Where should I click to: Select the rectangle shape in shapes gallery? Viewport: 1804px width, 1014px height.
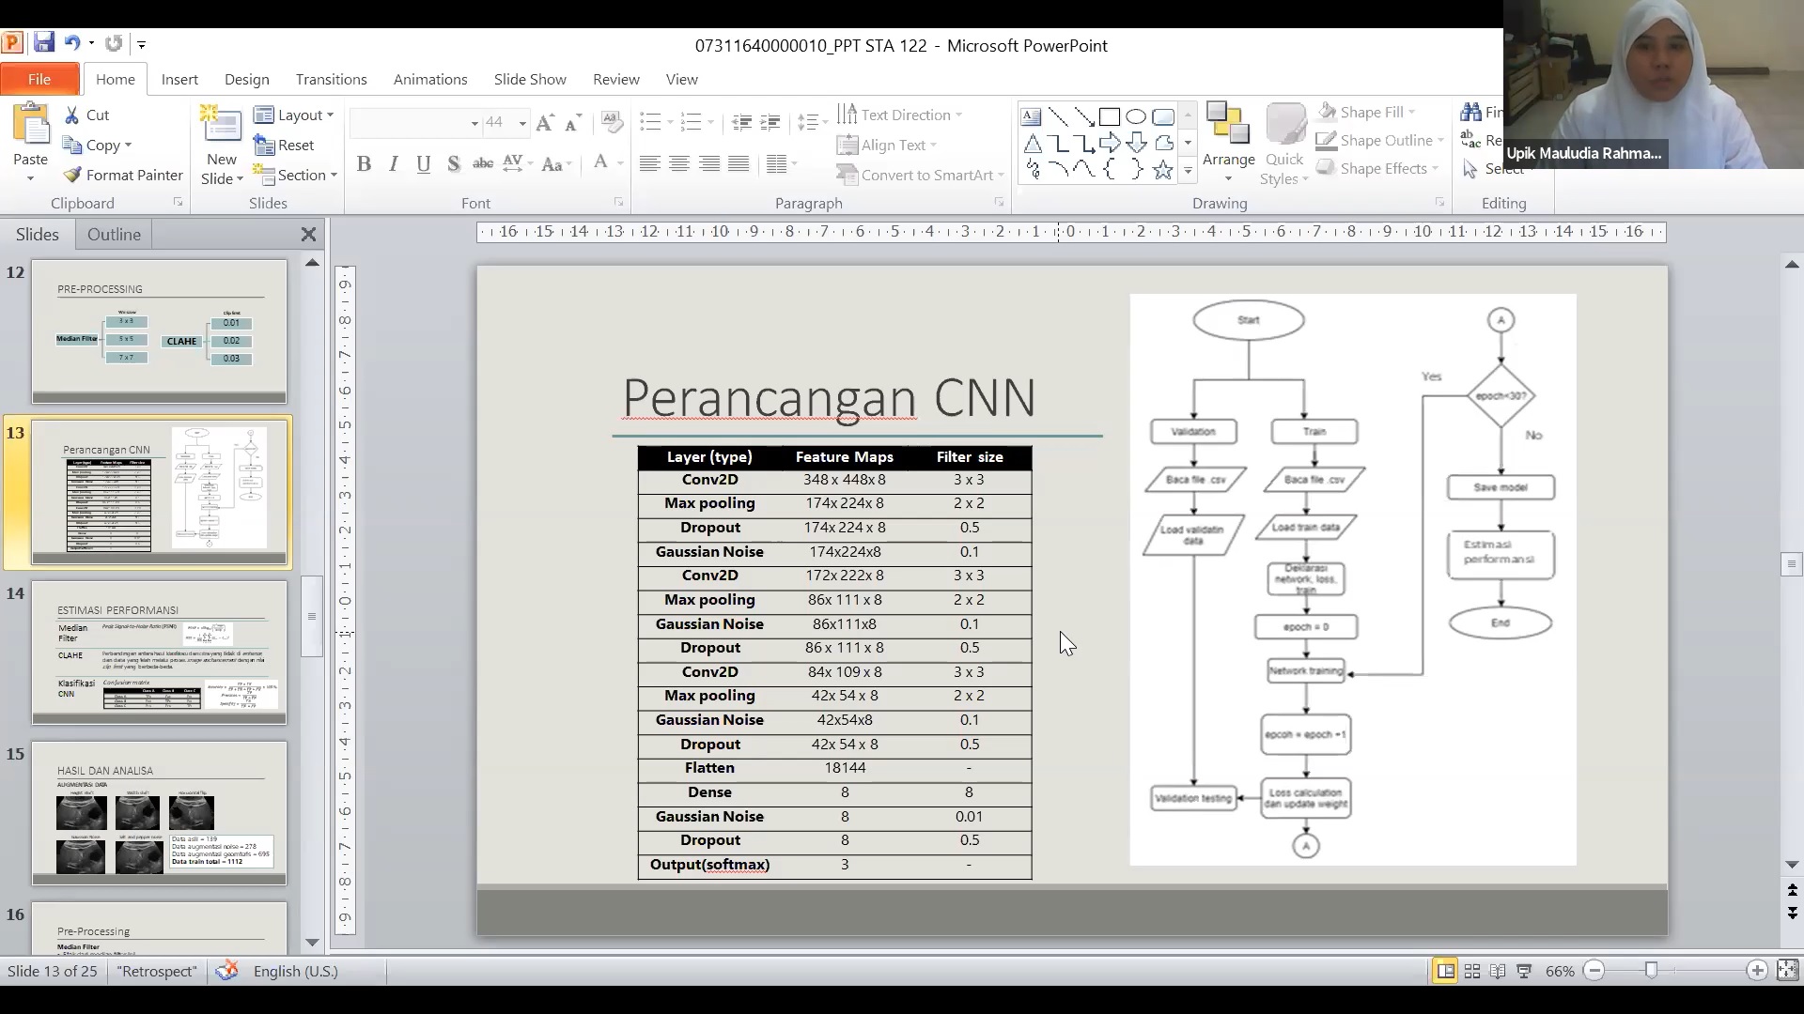click(1110, 117)
